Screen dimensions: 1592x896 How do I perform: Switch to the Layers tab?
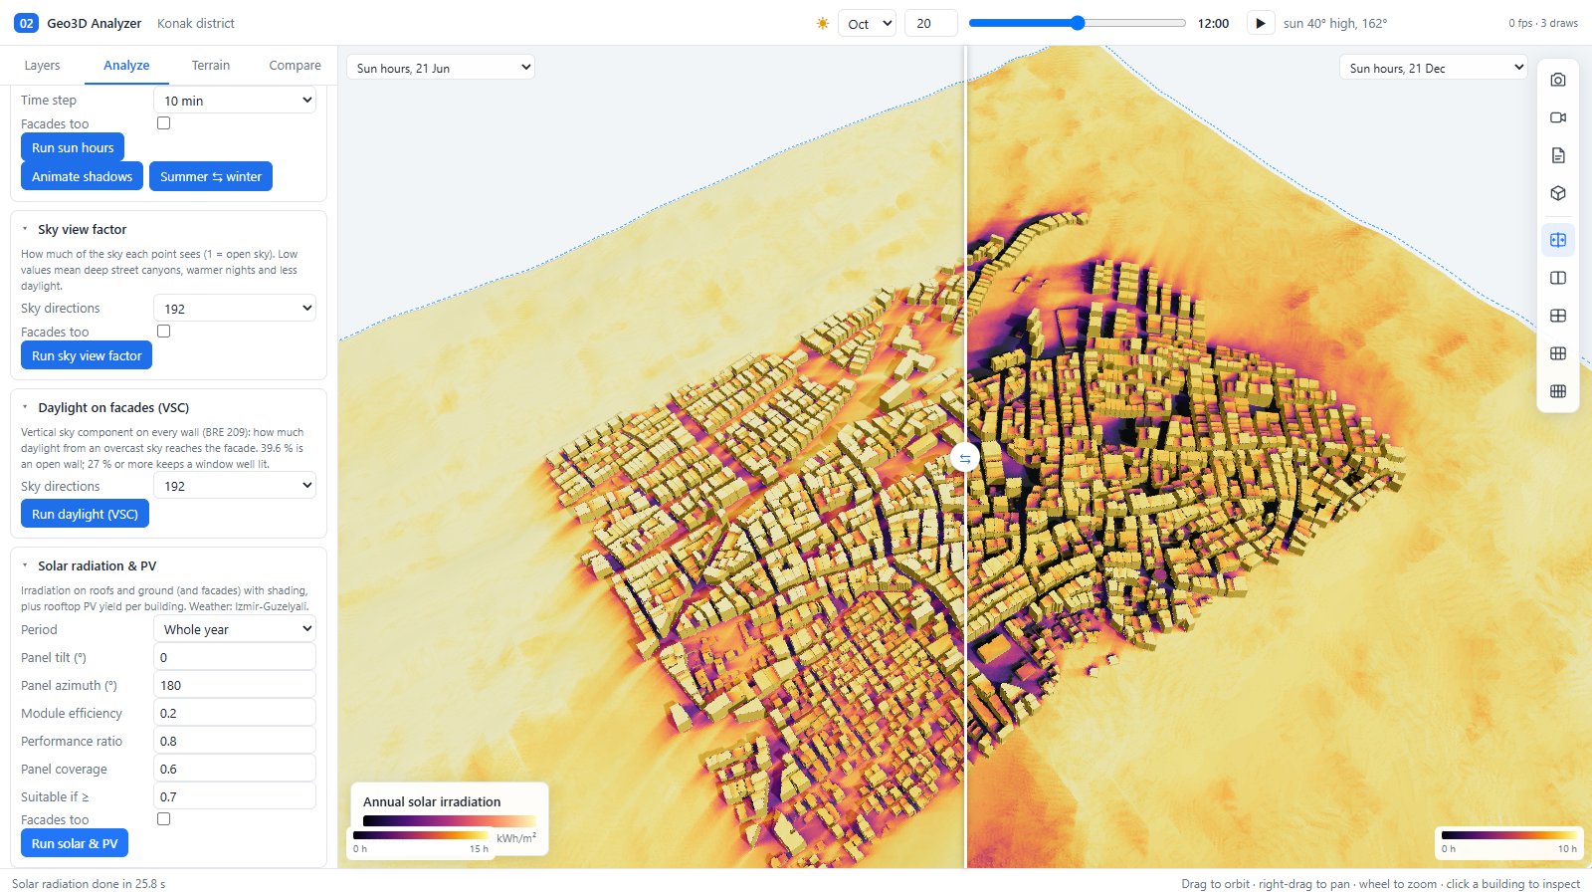tap(42, 66)
